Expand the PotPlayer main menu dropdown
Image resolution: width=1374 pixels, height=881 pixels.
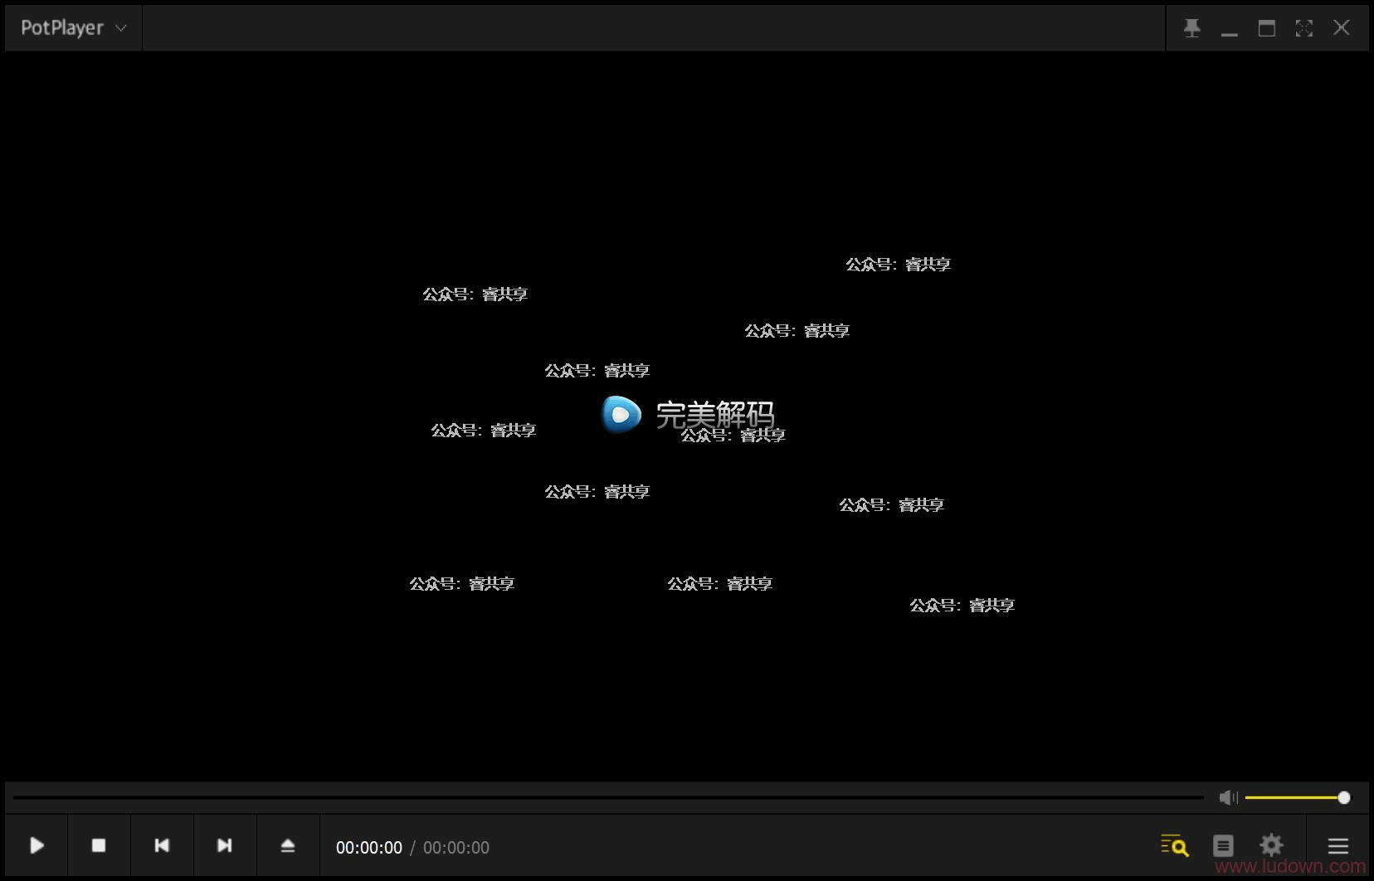(73, 28)
